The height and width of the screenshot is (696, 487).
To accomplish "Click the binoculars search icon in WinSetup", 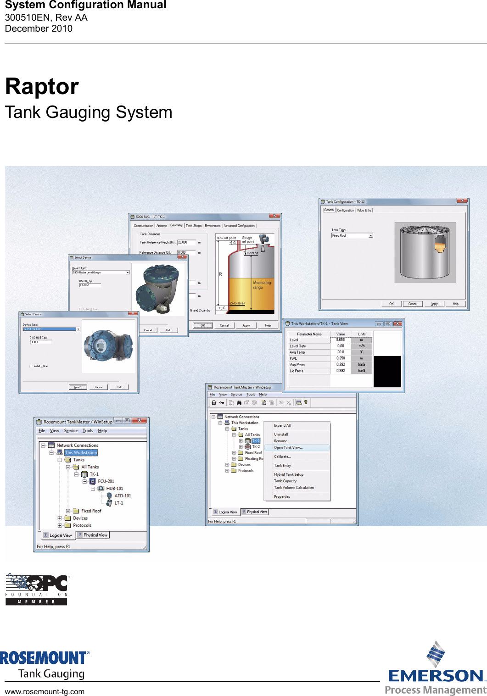I will pos(240,403).
